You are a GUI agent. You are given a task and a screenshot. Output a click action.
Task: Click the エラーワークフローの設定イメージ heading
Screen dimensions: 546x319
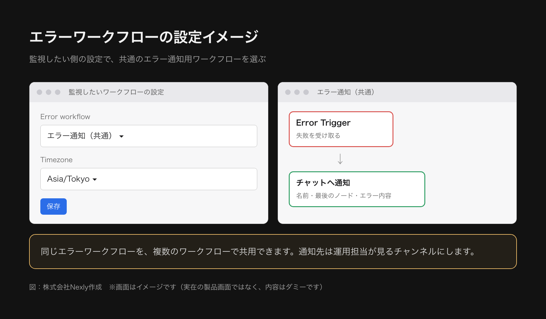[144, 37]
